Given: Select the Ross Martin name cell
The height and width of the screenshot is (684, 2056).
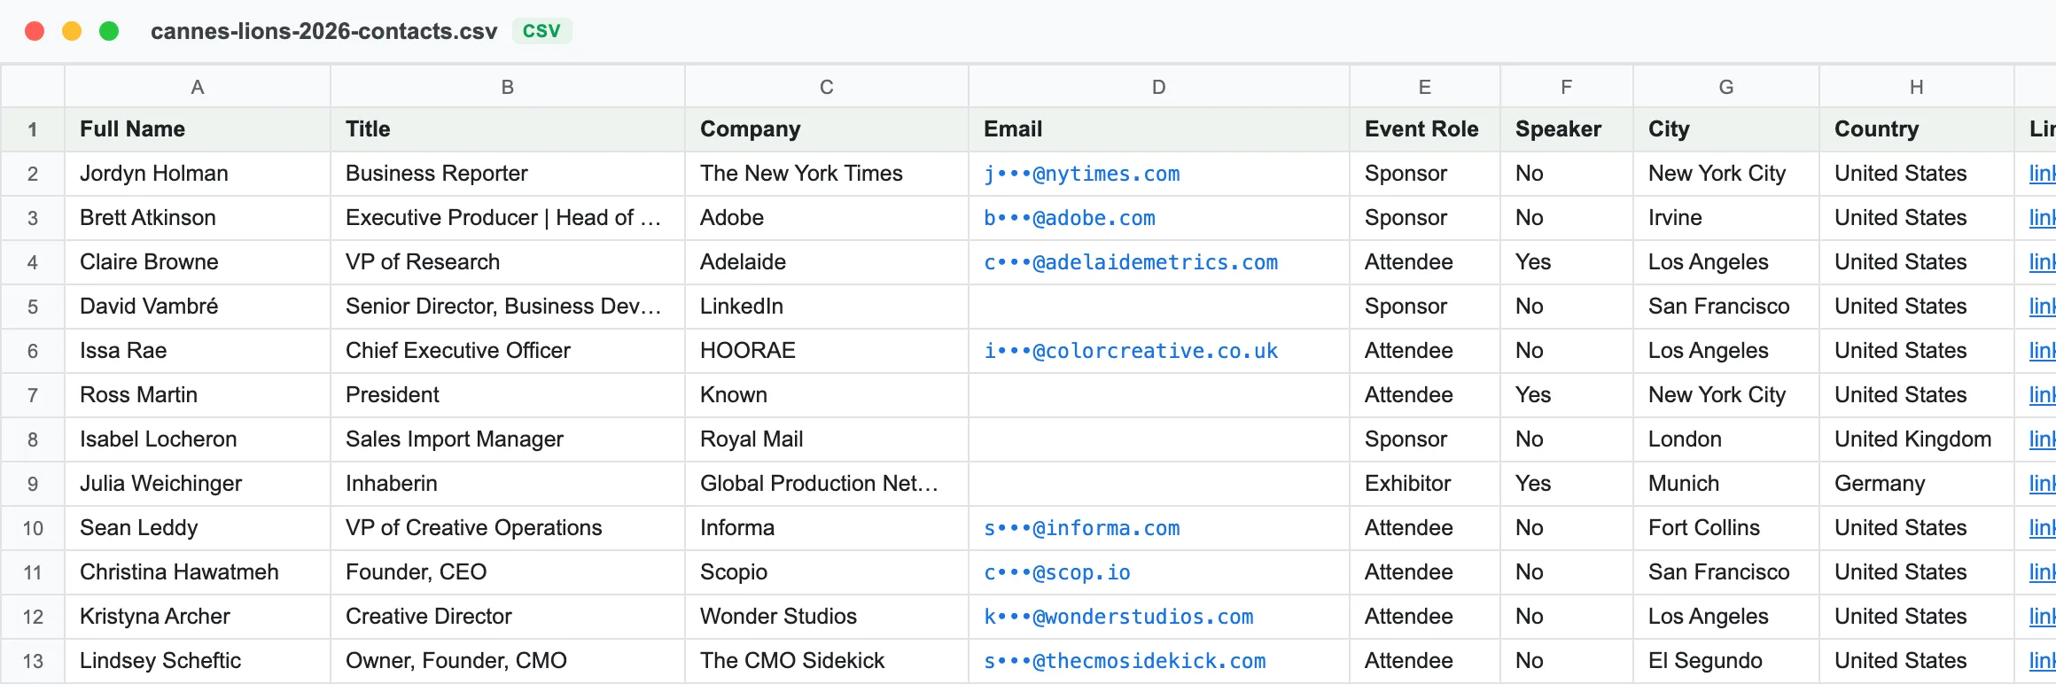Looking at the screenshot, I should pyautogui.click(x=198, y=395).
